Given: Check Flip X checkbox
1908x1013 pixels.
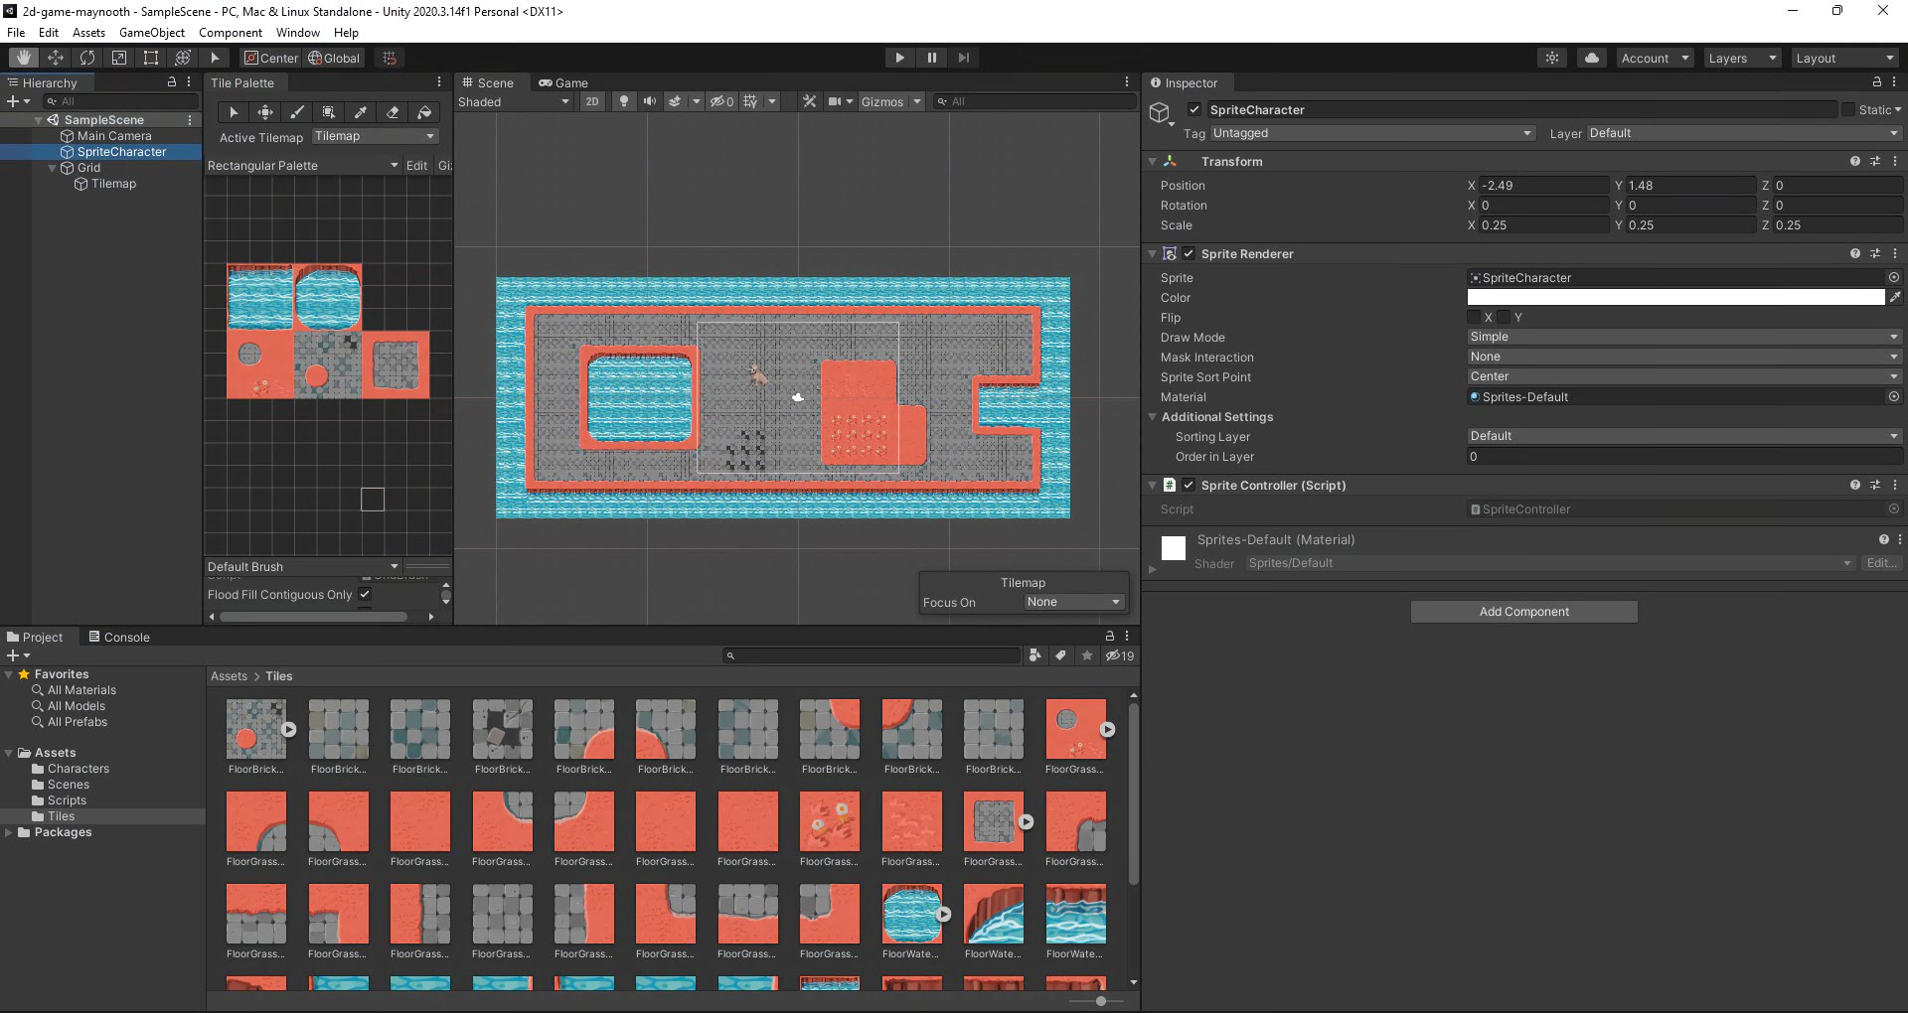Looking at the screenshot, I should (x=1474, y=318).
